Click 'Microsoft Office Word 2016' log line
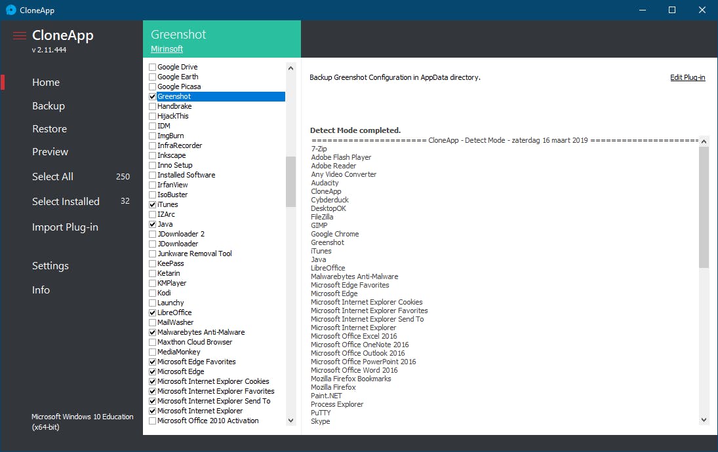The height and width of the screenshot is (452, 718). pyautogui.click(x=354, y=370)
